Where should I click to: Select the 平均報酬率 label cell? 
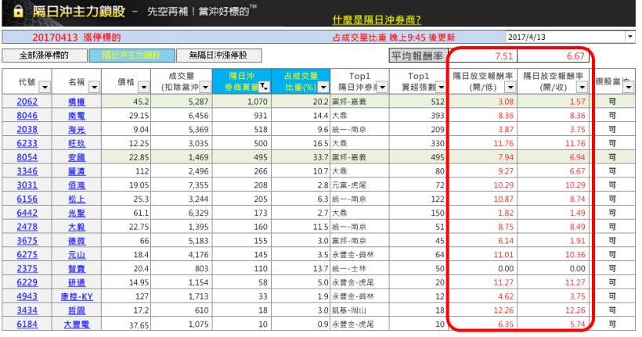[418, 56]
